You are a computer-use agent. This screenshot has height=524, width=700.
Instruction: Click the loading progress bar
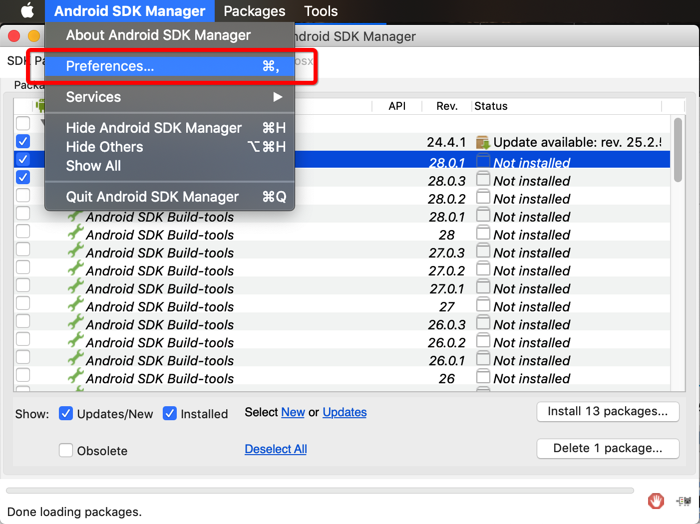320,491
